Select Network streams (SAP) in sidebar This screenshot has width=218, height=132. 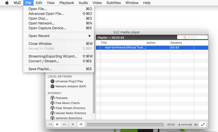[x=71, y=86]
